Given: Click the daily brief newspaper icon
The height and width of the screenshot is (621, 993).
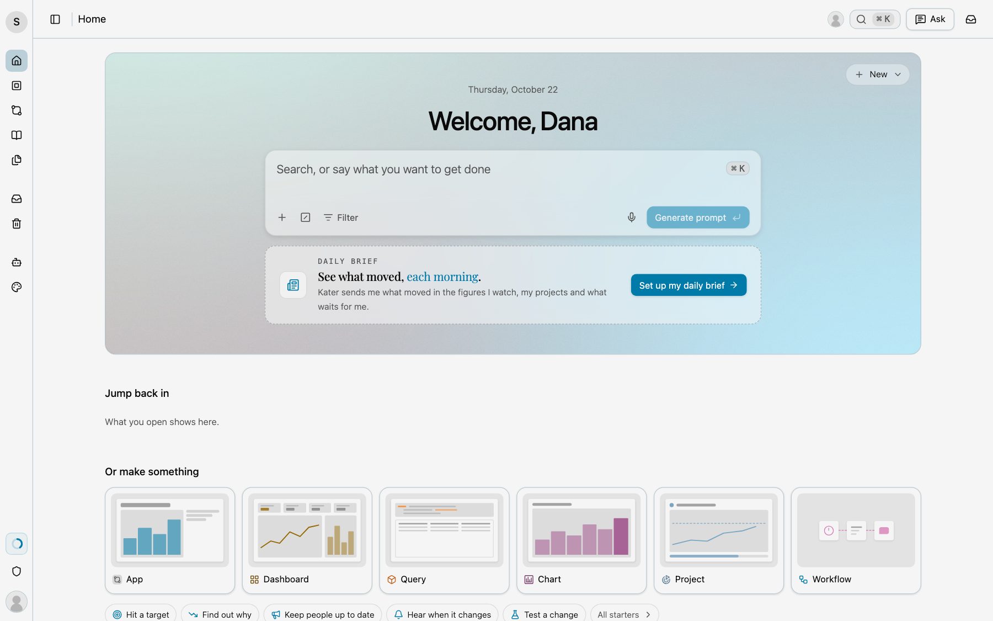Looking at the screenshot, I should click(293, 285).
